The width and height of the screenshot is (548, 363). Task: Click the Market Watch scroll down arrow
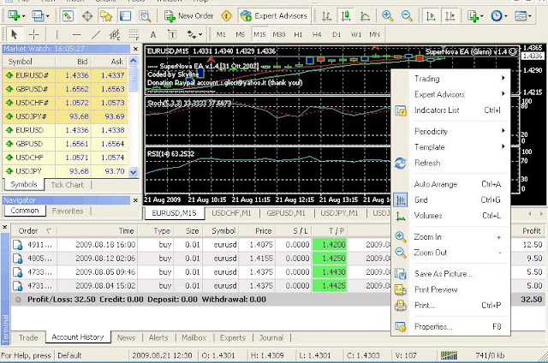point(134,171)
